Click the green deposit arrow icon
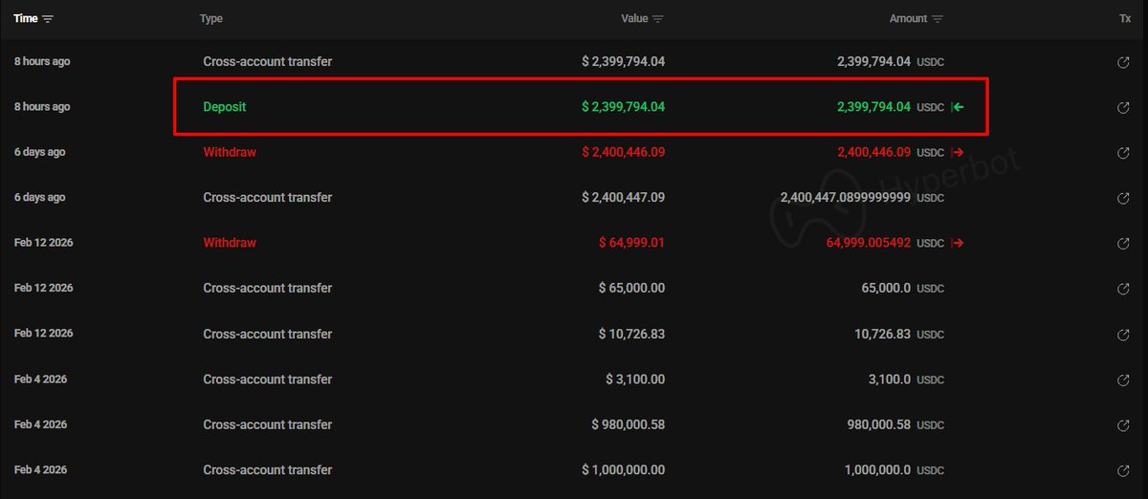Screen dimensions: 1148x499 (958, 107)
